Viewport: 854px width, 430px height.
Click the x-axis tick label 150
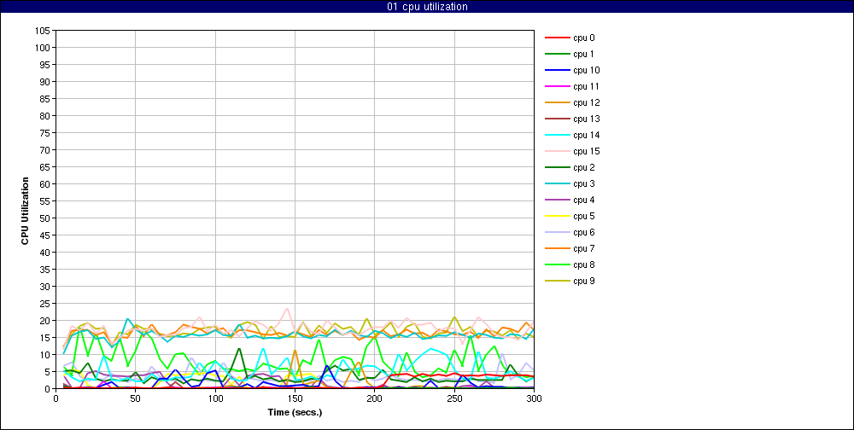(295, 399)
